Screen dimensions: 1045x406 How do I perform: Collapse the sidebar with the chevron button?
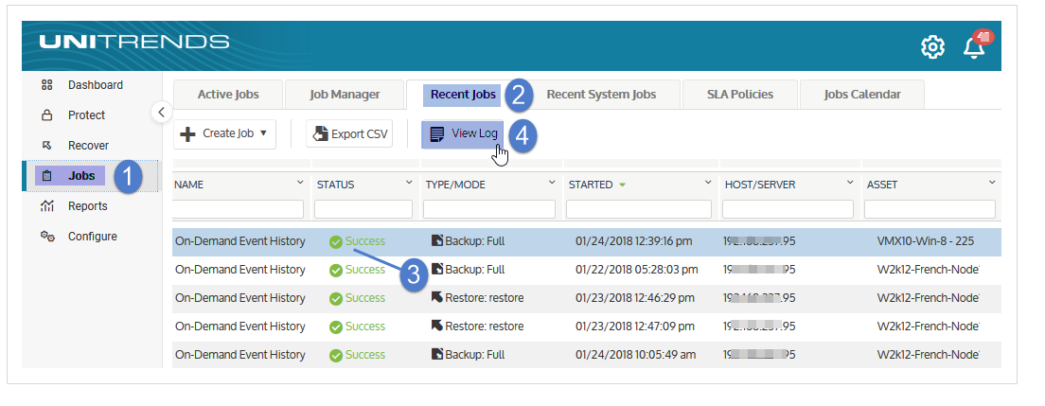pos(161,112)
